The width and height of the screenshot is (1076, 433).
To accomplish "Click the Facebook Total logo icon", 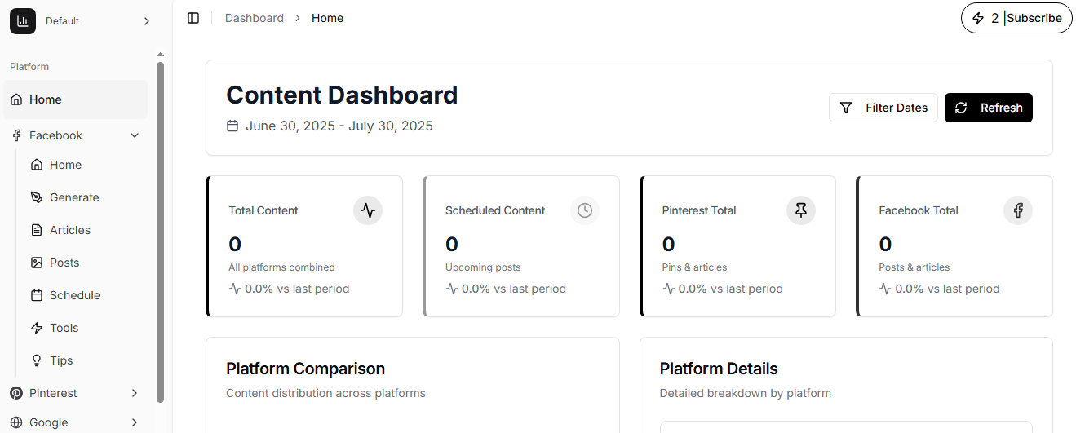I will click(1018, 210).
